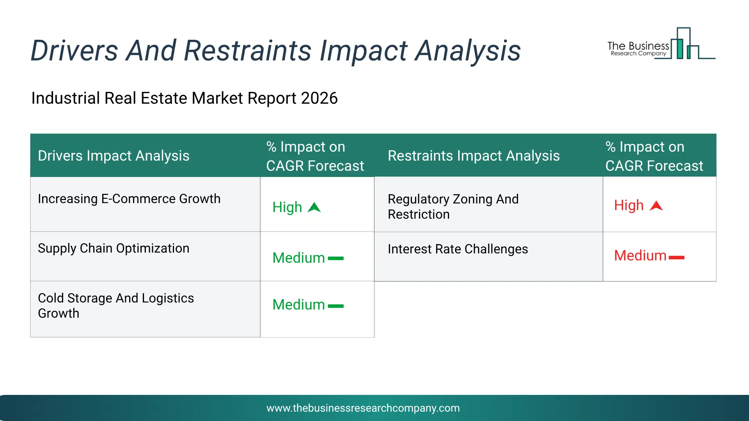Image resolution: width=749 pixels, height=421 pixels.
Task: Click green High text for E-Commerce
Action: coord(287,207)
